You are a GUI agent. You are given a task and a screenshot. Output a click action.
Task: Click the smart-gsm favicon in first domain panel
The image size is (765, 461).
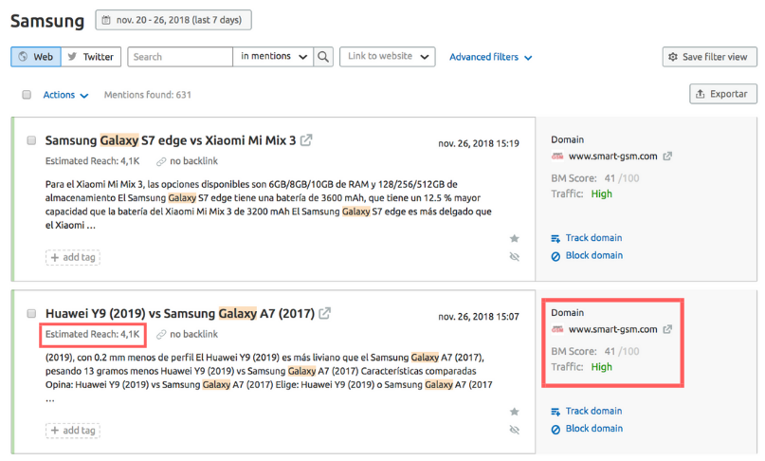(557, 157)
